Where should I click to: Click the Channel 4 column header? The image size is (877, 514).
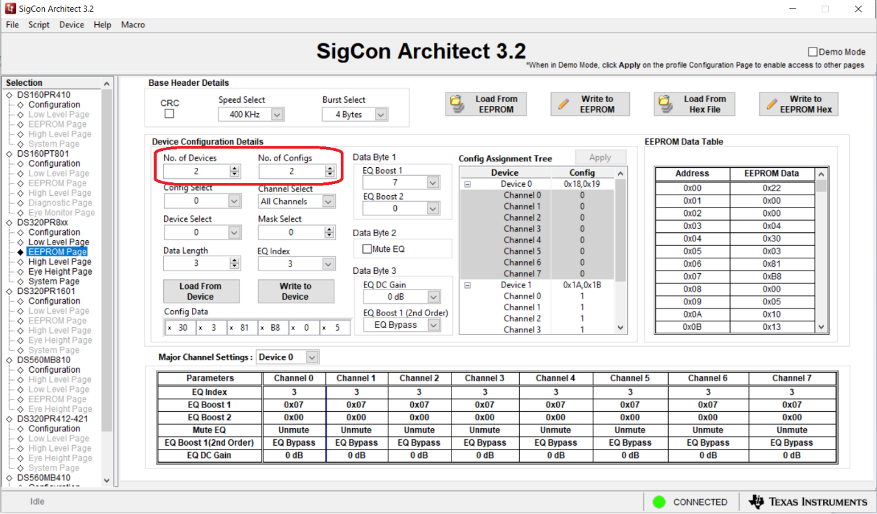coord(556,378)
